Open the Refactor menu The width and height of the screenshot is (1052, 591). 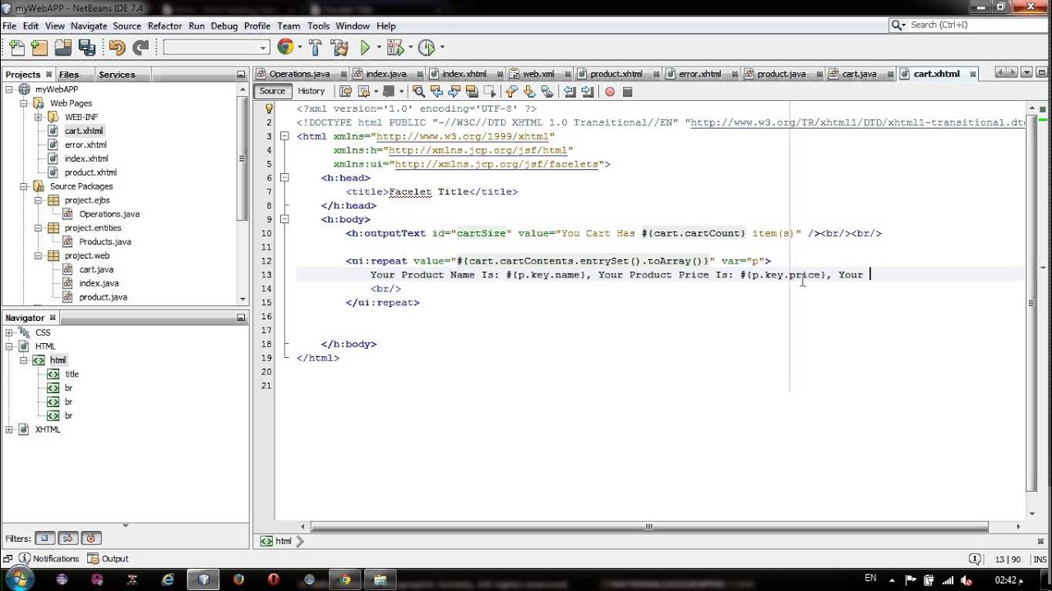[164, 26]
